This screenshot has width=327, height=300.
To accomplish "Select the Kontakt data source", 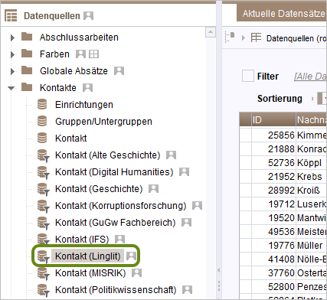I will tap(71, 139).
